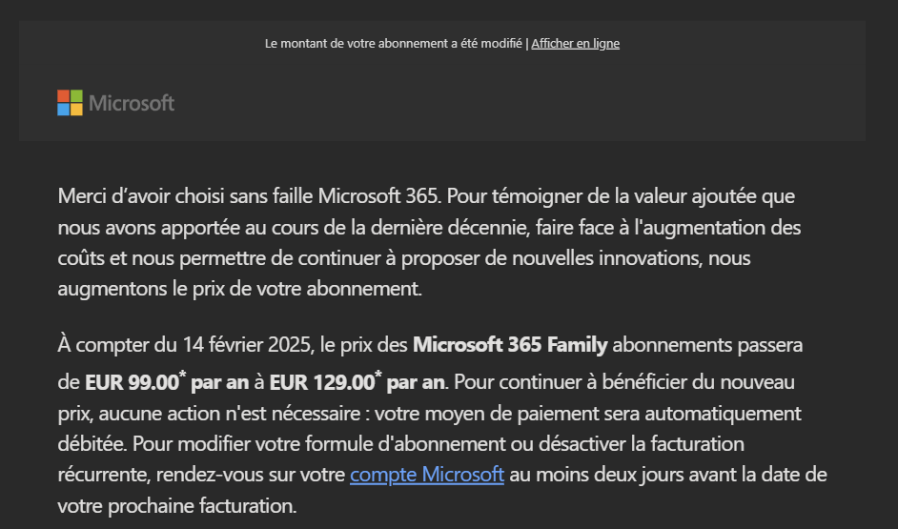
Task: Click the Microsoft four-square logo icon
Action: [x=70, y=103]
